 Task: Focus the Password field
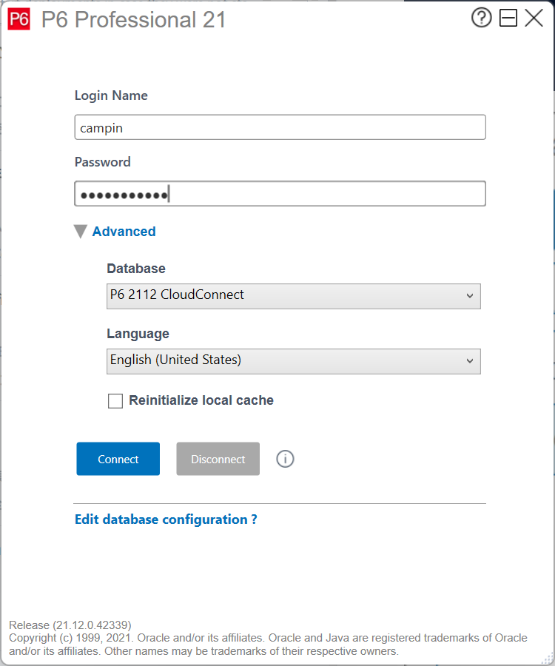280,194
